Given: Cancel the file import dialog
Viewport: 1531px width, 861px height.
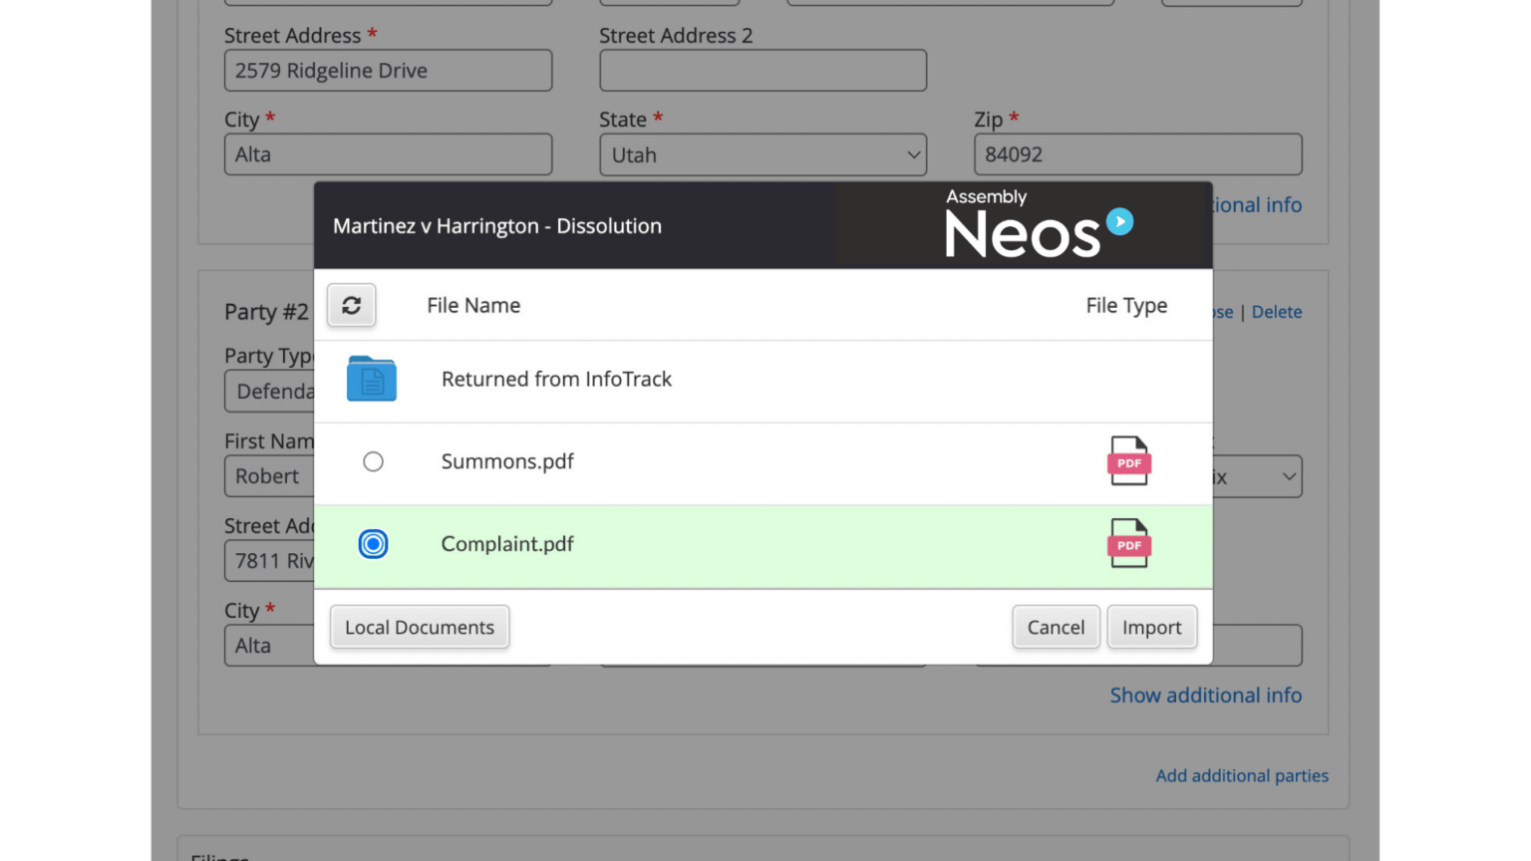Looking at the screenshot, I should point(1056,627).
